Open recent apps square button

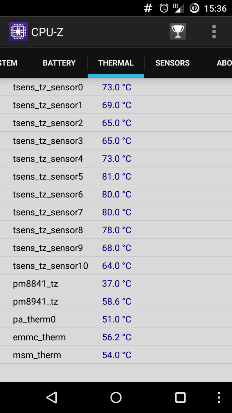point(180,398)
